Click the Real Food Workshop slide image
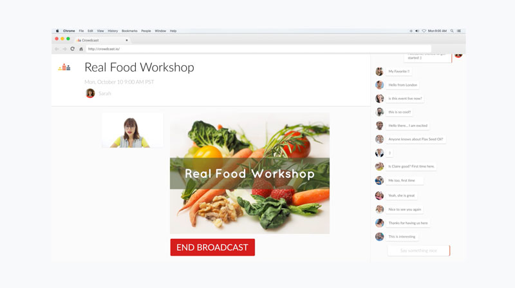515x288 pixels. click(250, 173)
